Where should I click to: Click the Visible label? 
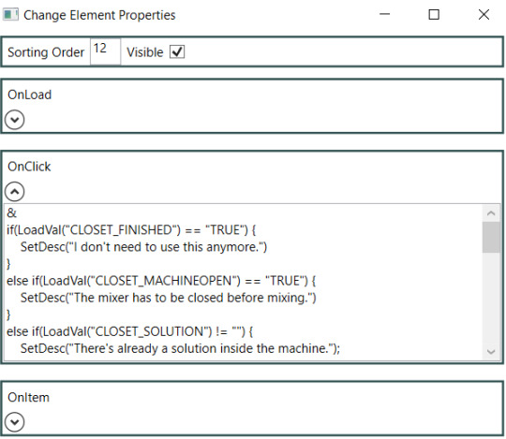pos(145,52)
